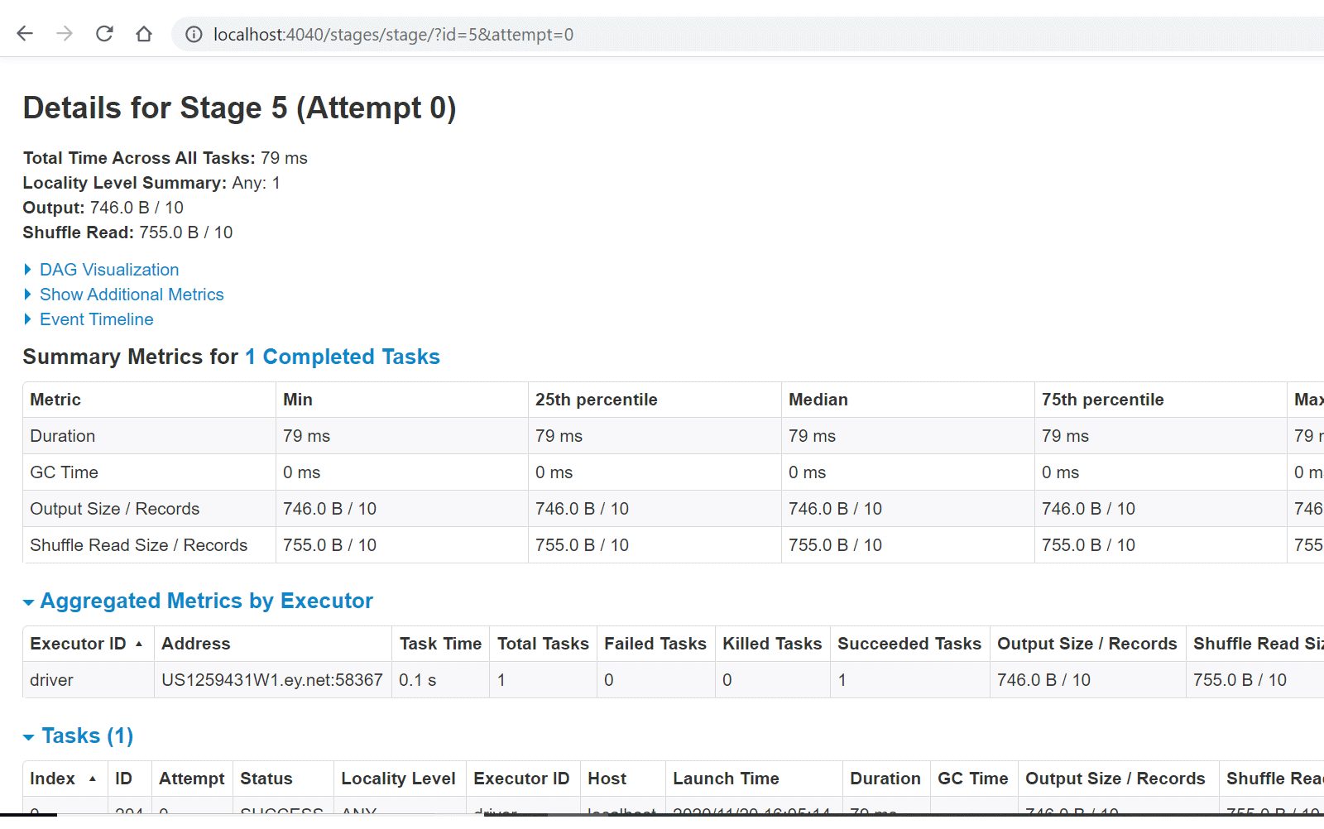Screen dimensions: 1324x829
Task: View site information icon in address bar
Action: pos(194,35)
